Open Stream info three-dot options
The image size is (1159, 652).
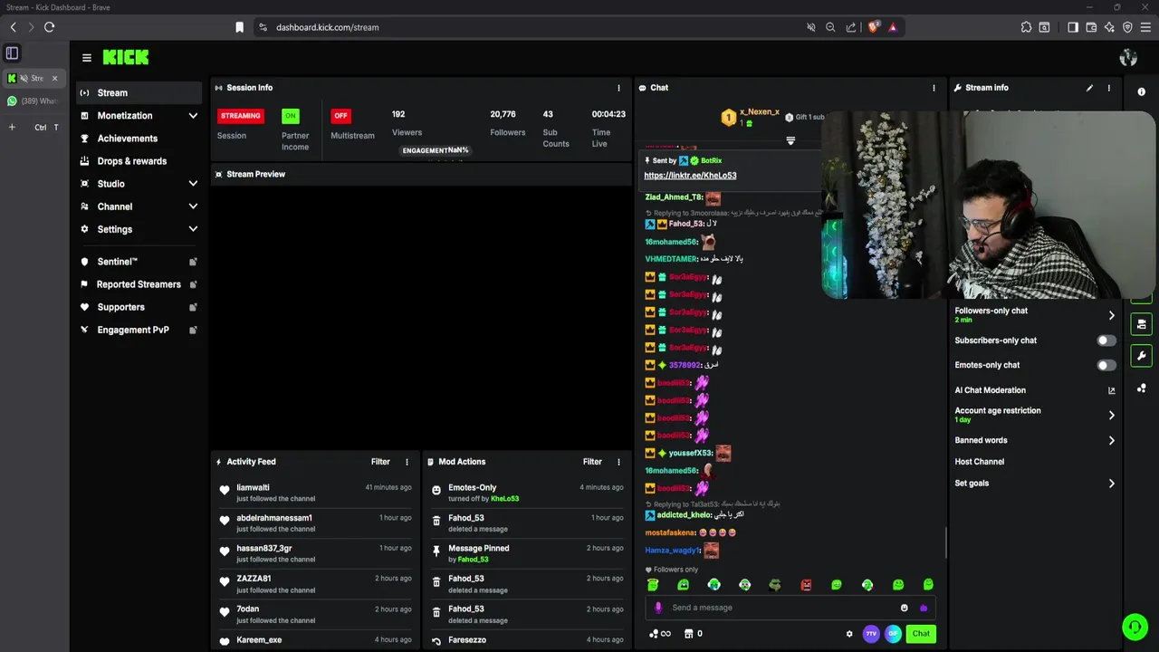1108,88
